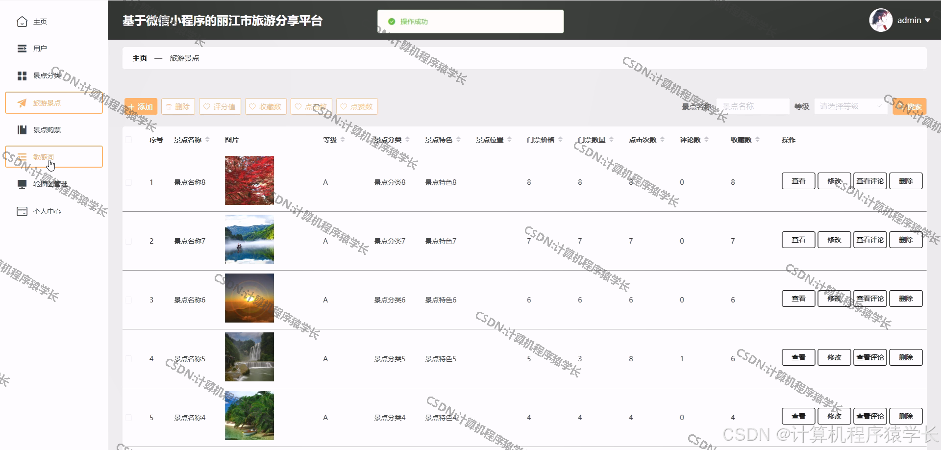Click the admin avatar picture
941x450 pixels.
pyautogui.click(x=881, y=20)
